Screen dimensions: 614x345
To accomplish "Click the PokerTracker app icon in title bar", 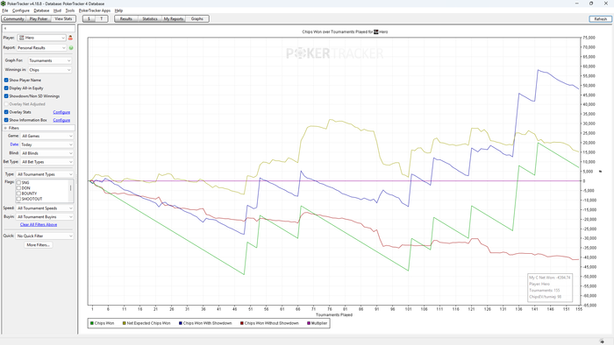I will (4, 4).
